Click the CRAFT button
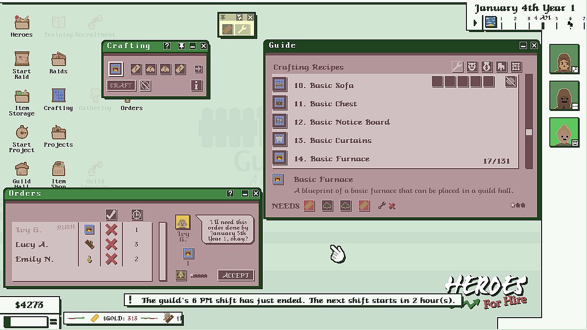 121,85
